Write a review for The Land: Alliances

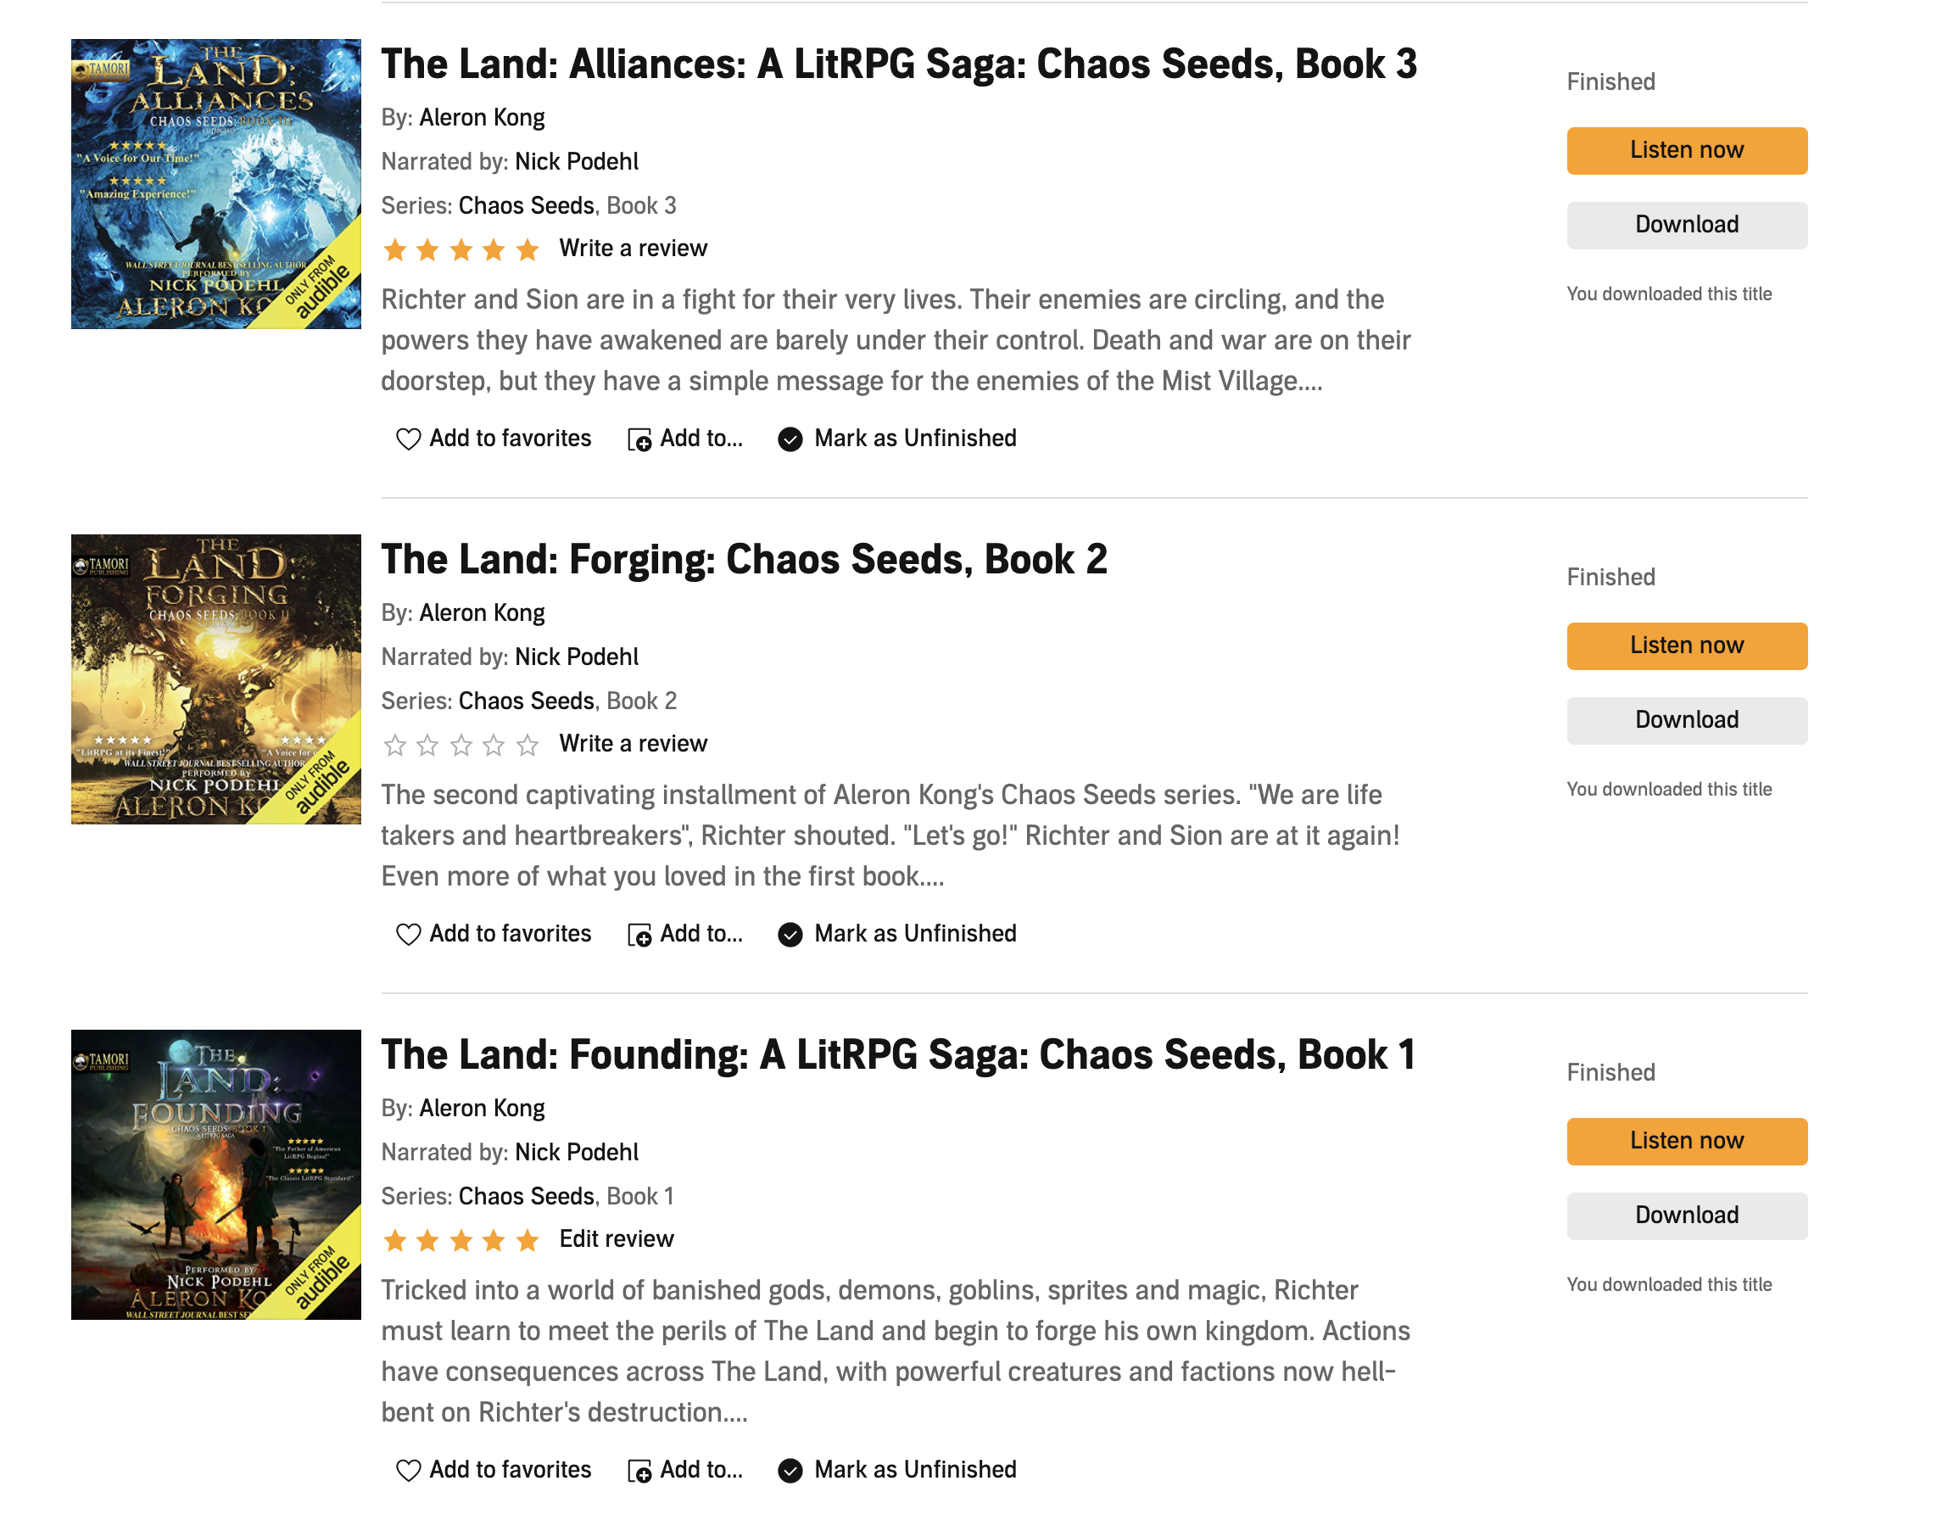click(633, 249)
